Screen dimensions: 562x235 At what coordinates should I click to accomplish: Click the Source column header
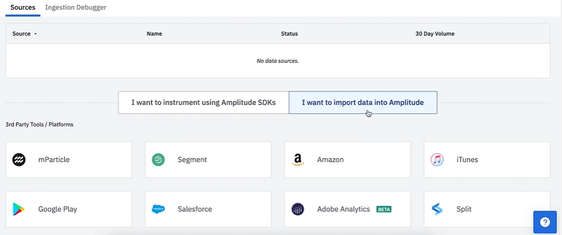click(21, 34)
